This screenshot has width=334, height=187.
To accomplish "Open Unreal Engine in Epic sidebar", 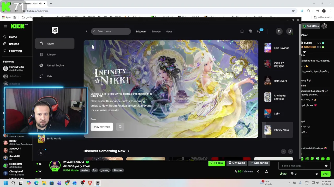I will tap(55, 65).
